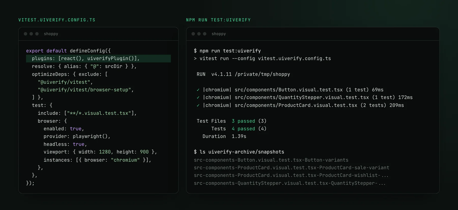Click the Button.visual.test.tsx result line

pyautogui.click(x=290, y=90)
